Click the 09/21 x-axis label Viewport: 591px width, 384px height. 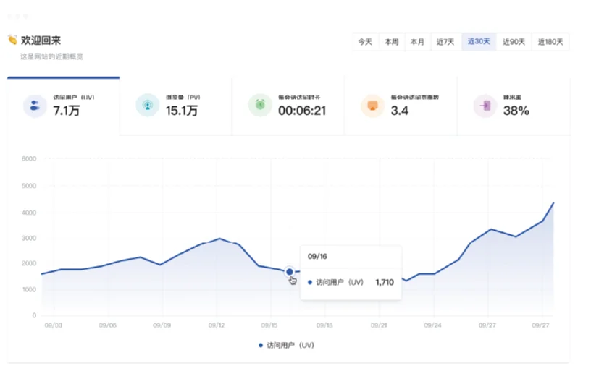[379, 325]
